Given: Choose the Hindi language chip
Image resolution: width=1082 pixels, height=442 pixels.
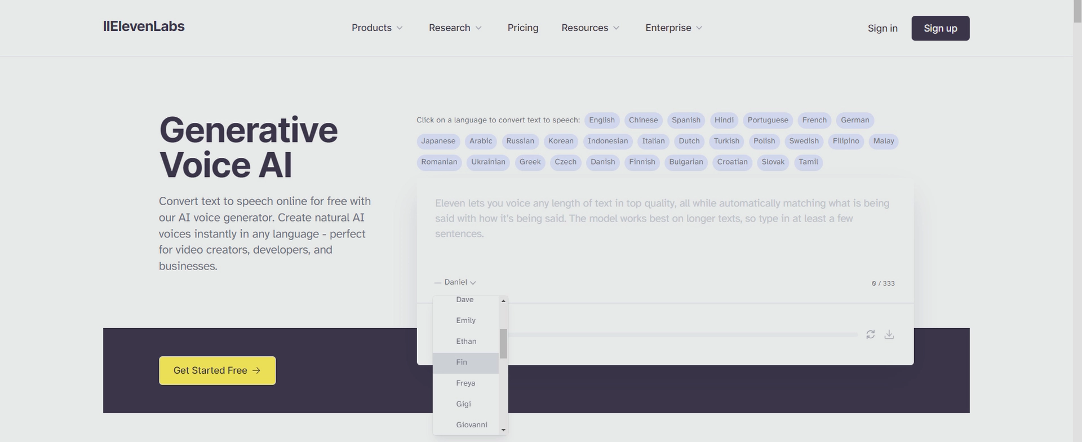Looking at the screenshot, I should pyautogui.click(x=724, y=120).
